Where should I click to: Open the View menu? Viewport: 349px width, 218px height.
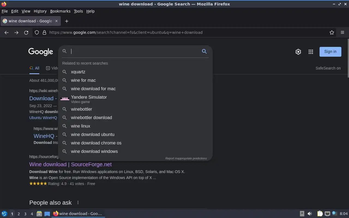[26, 11]
